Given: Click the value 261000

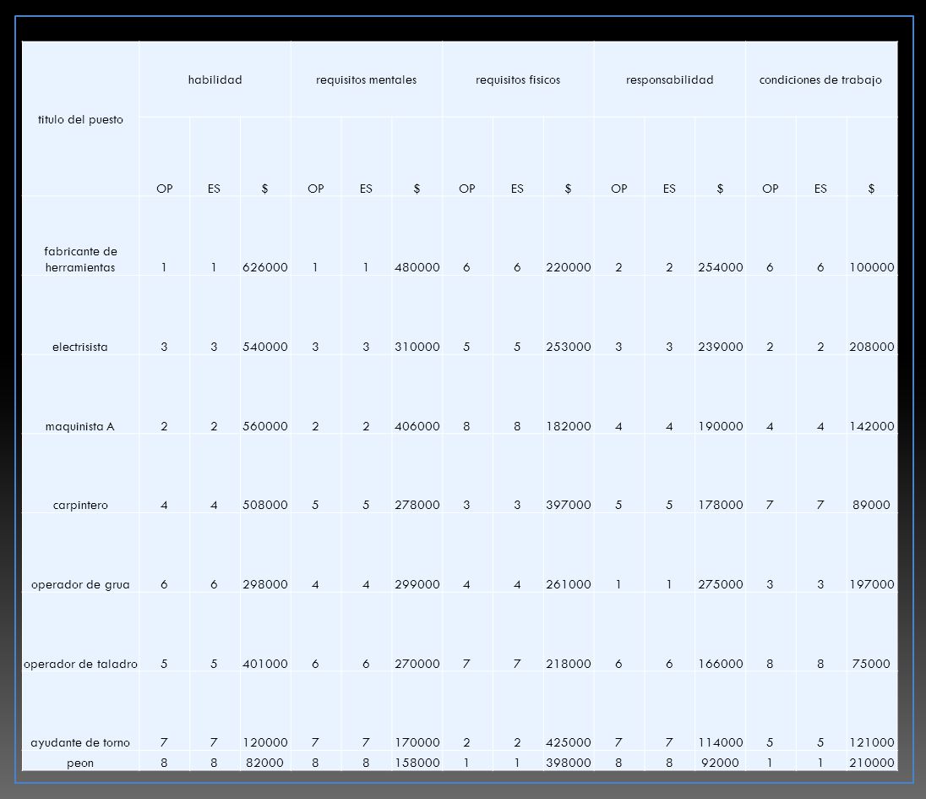Looking at the screenshot, I should pos(568,584).
